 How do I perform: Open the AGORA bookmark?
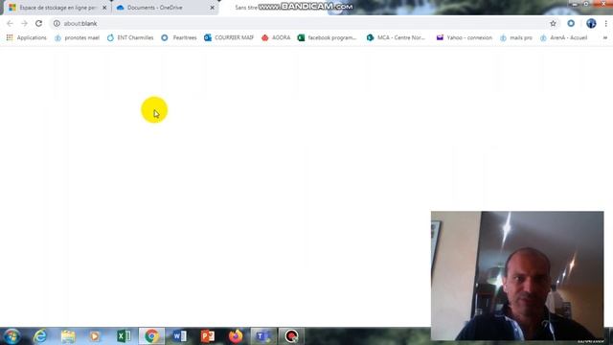276,37
